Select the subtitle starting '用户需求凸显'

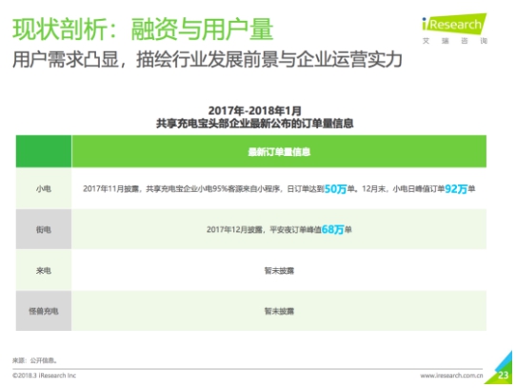[208, 60]
